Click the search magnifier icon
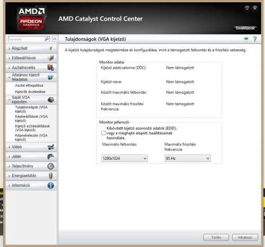 47,39
